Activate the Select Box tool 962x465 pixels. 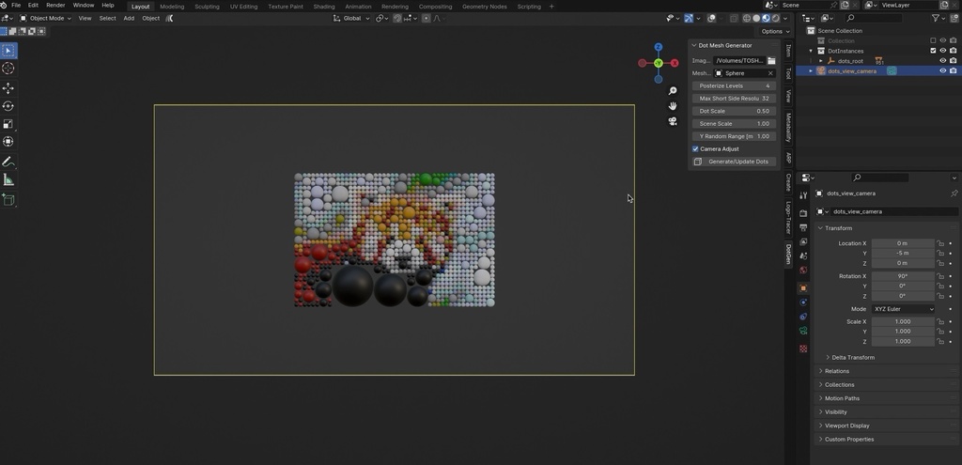(8, 51)
